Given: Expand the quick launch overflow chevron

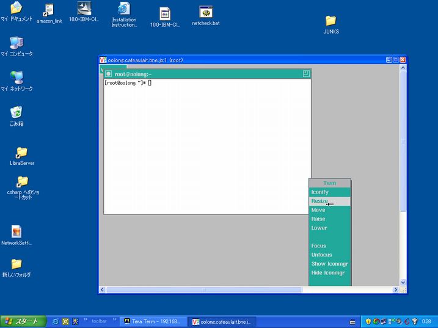Looking at the screenshot, I should [86, 320].
